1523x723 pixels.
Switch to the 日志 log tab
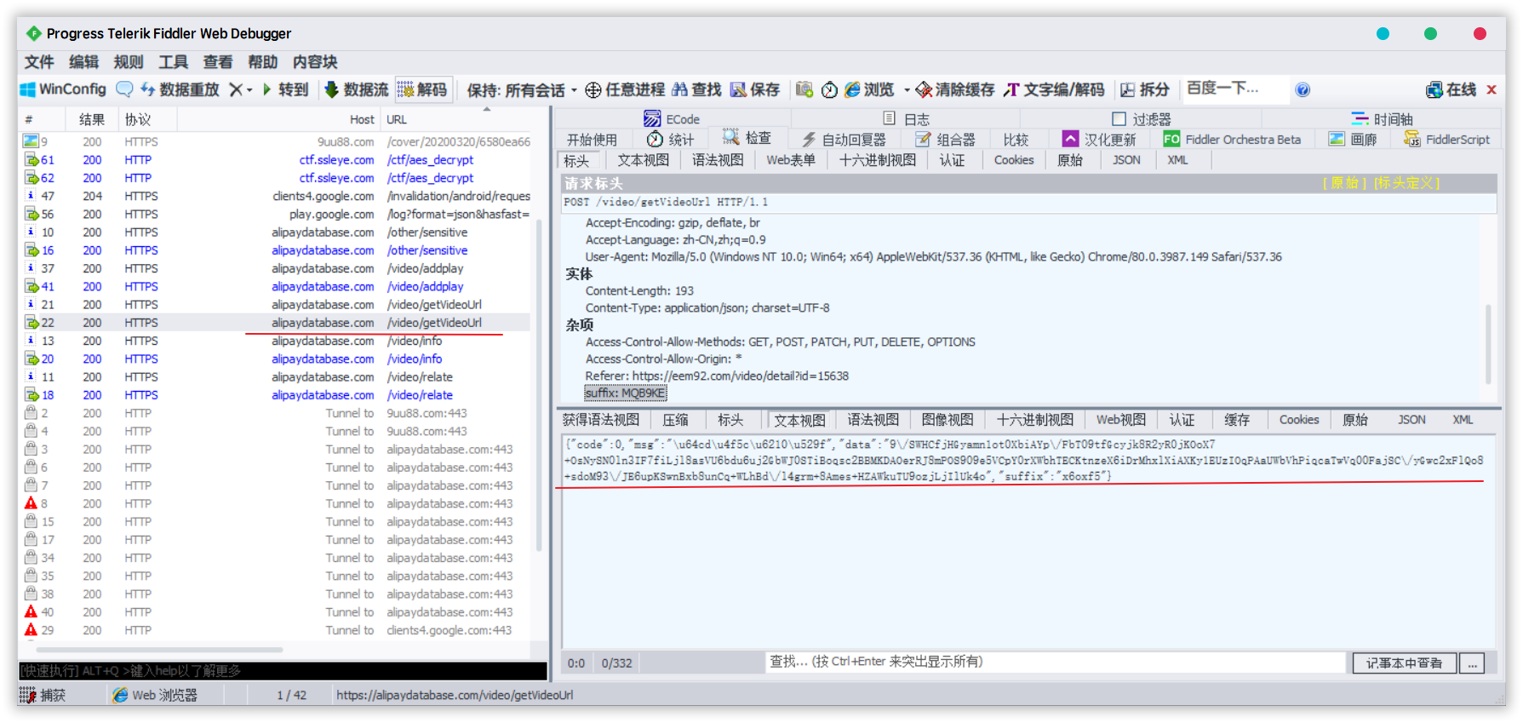point(907,119)
